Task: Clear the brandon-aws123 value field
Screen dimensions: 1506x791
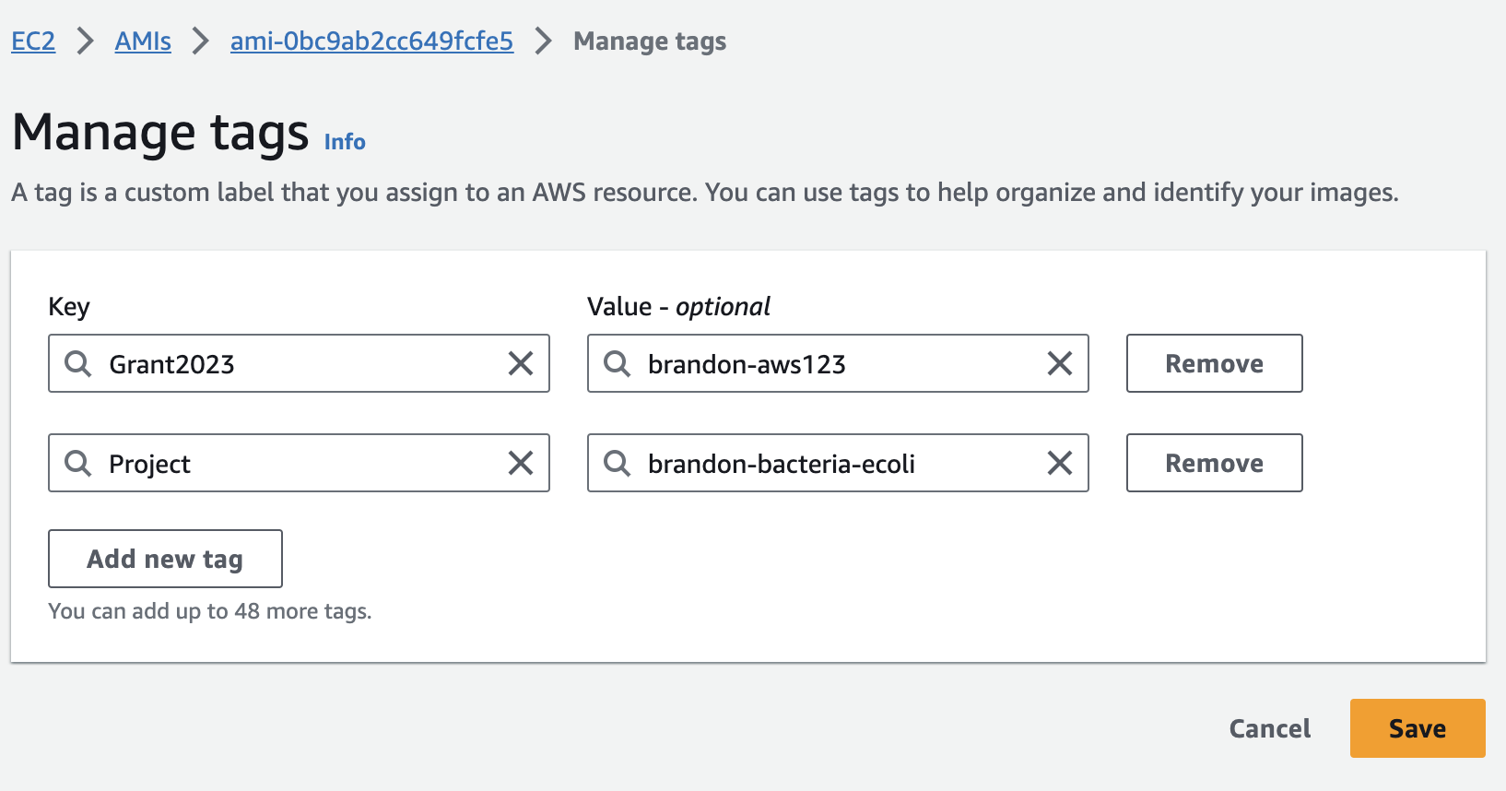Action: (x=1060, y=363)
